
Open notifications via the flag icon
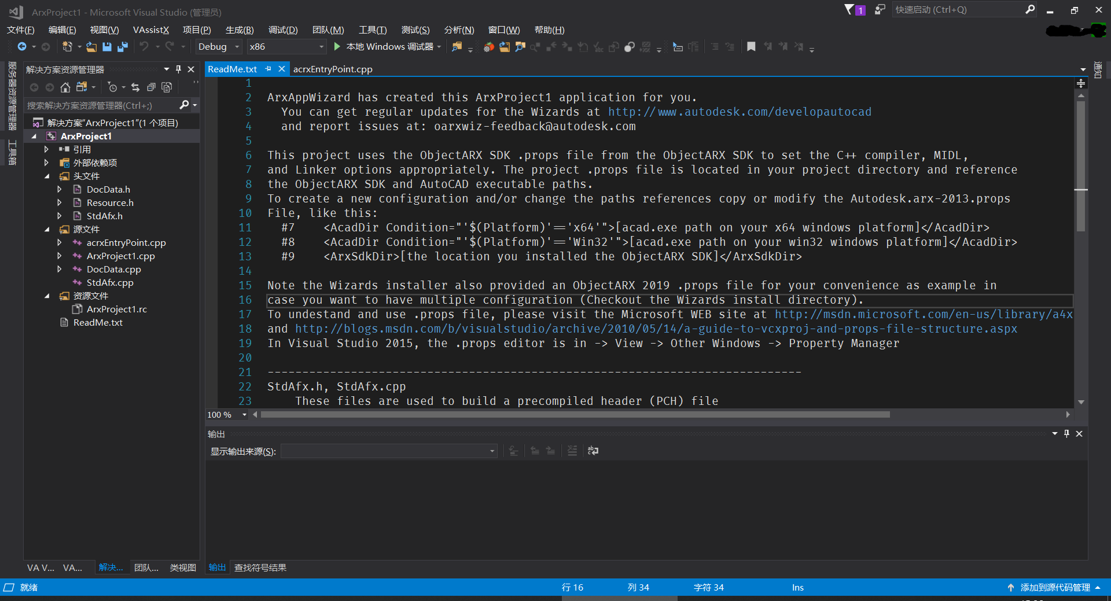click(x=849, y=9)
